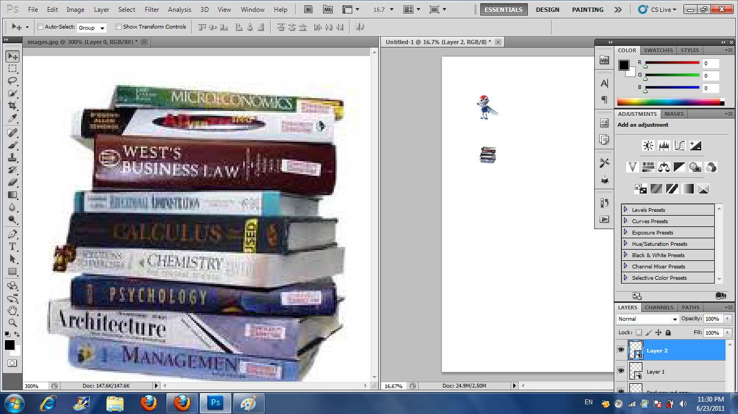Toggle lock all padlock icon
This screenshot has height=414, width=738.
tap(668, 333)
